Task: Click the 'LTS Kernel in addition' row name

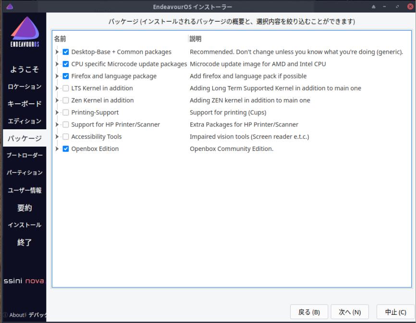Action: [x=102, y=88]
